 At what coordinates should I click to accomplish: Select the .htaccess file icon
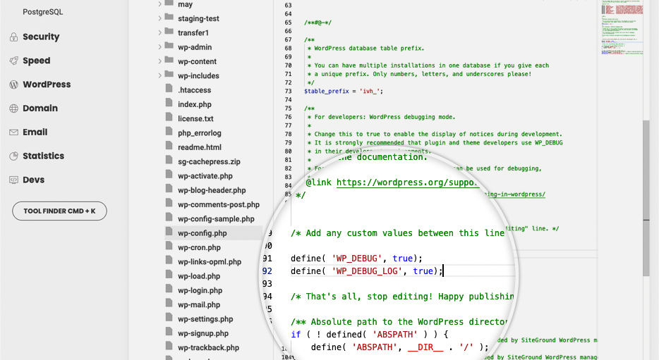(x=169, y=89)
